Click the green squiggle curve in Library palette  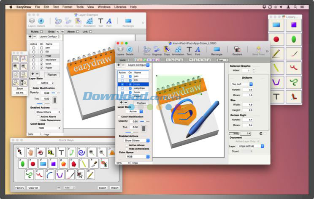[293, 82]
